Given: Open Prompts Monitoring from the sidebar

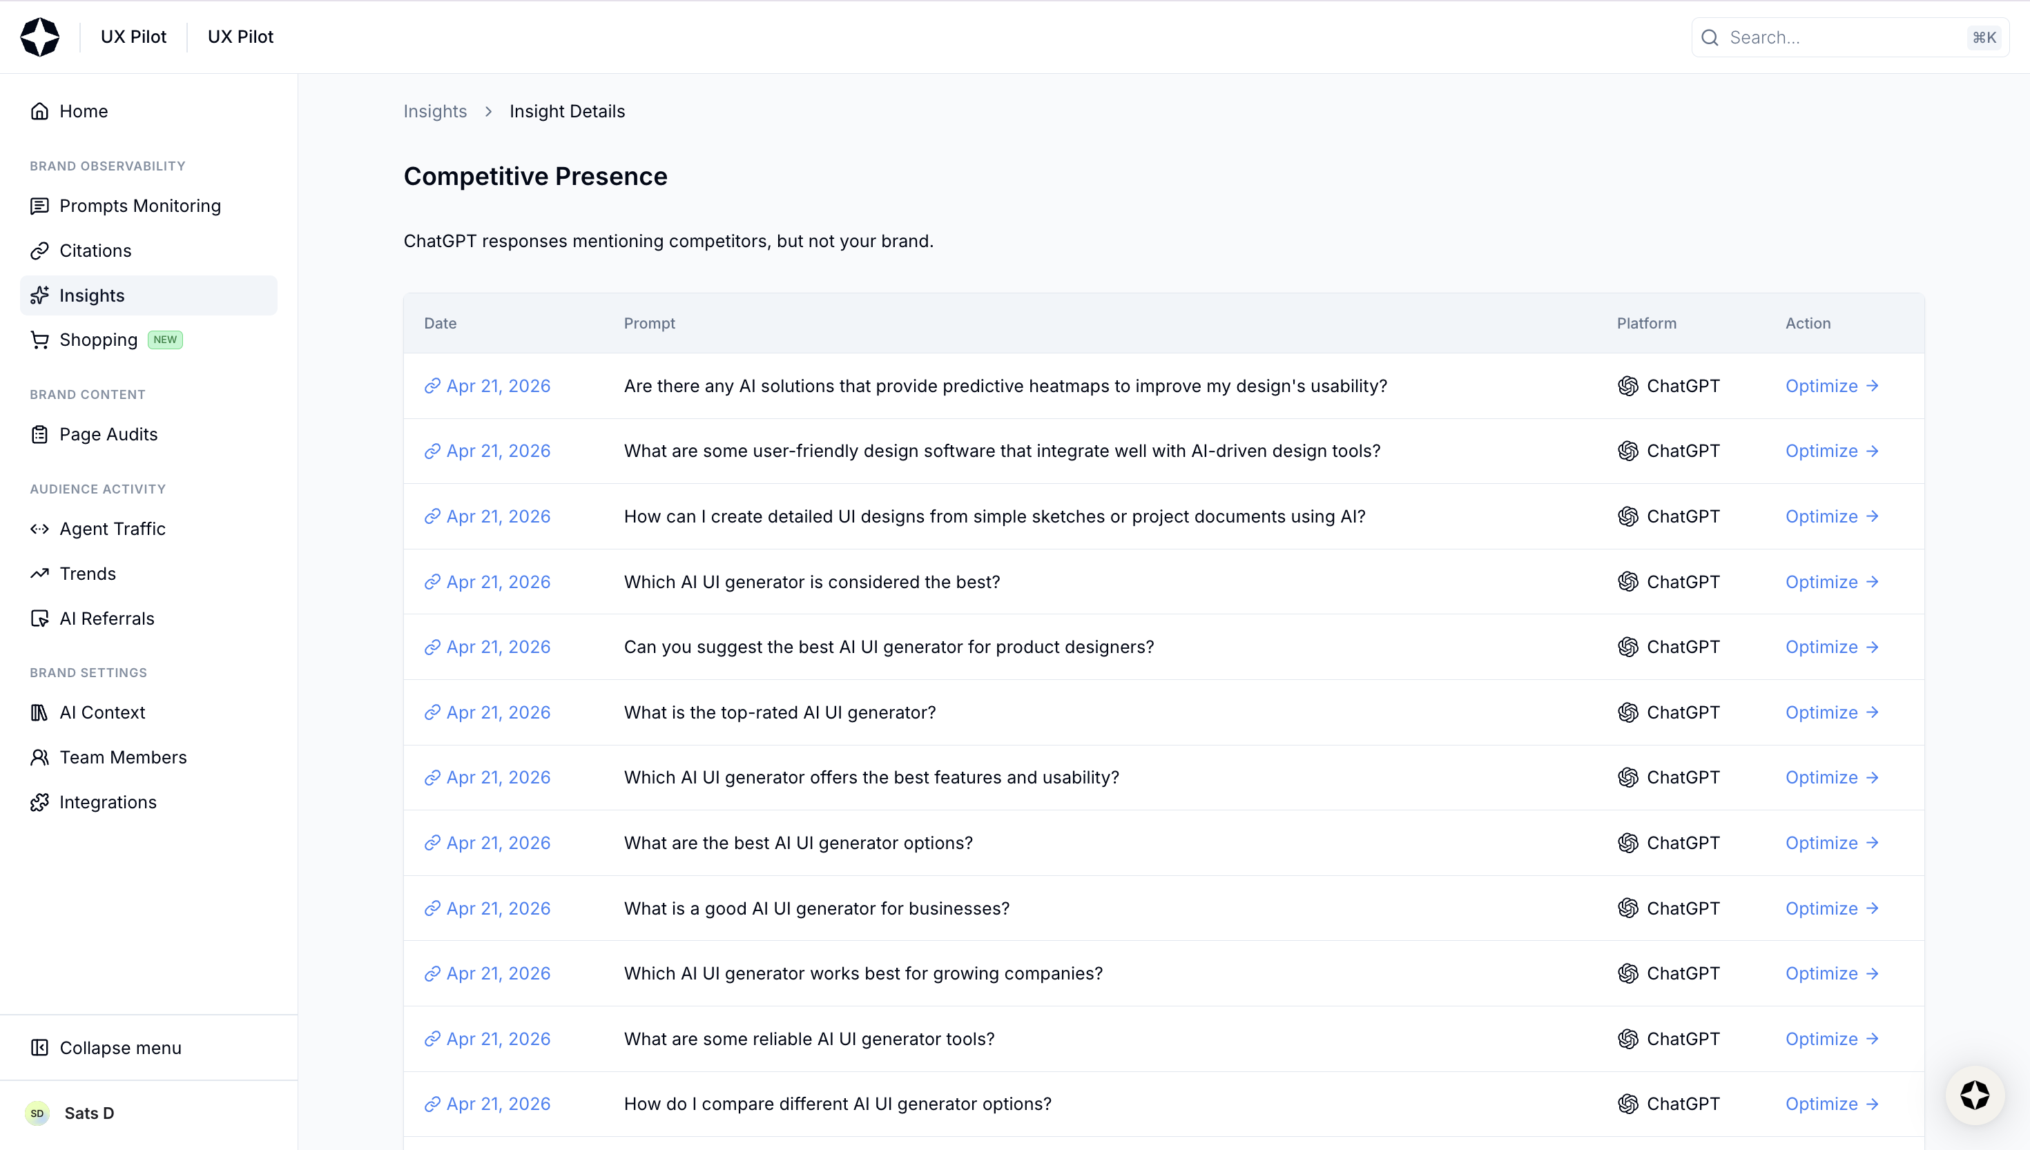Looking at the screenshot, I should pyautogui.click(x=139, y=206).
